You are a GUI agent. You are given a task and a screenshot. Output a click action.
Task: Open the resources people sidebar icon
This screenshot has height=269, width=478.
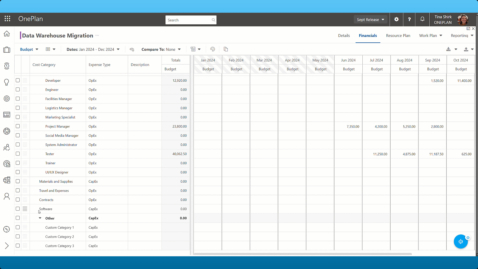tap(7, 148)
